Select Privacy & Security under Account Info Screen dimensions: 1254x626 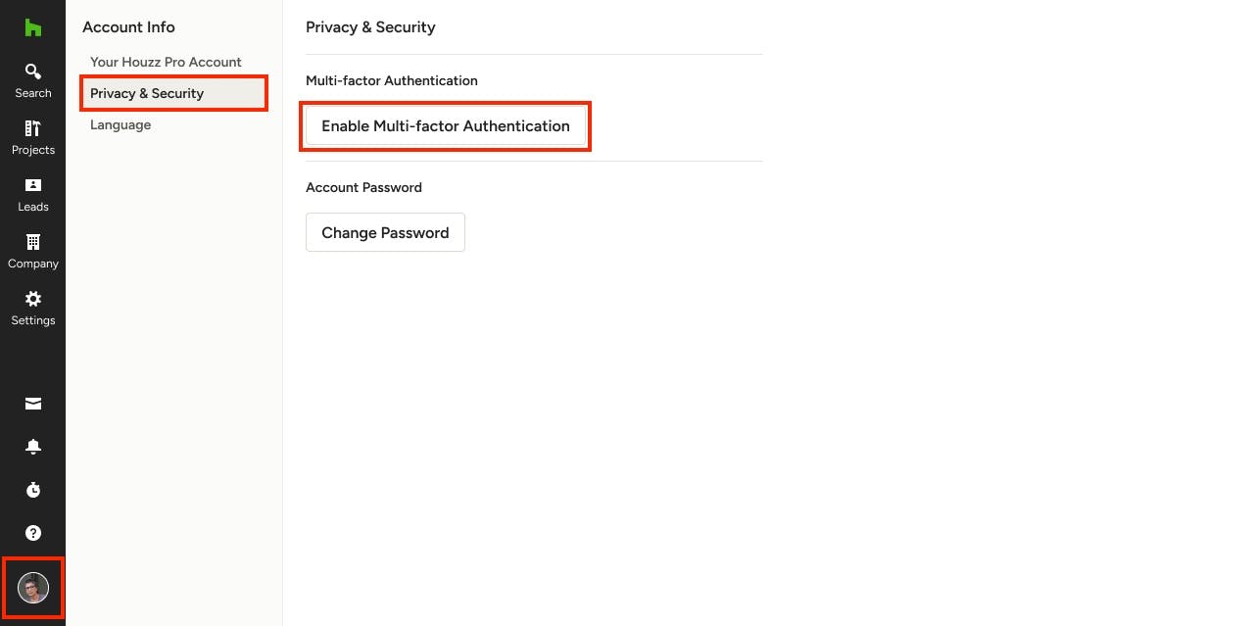point(147,93)
